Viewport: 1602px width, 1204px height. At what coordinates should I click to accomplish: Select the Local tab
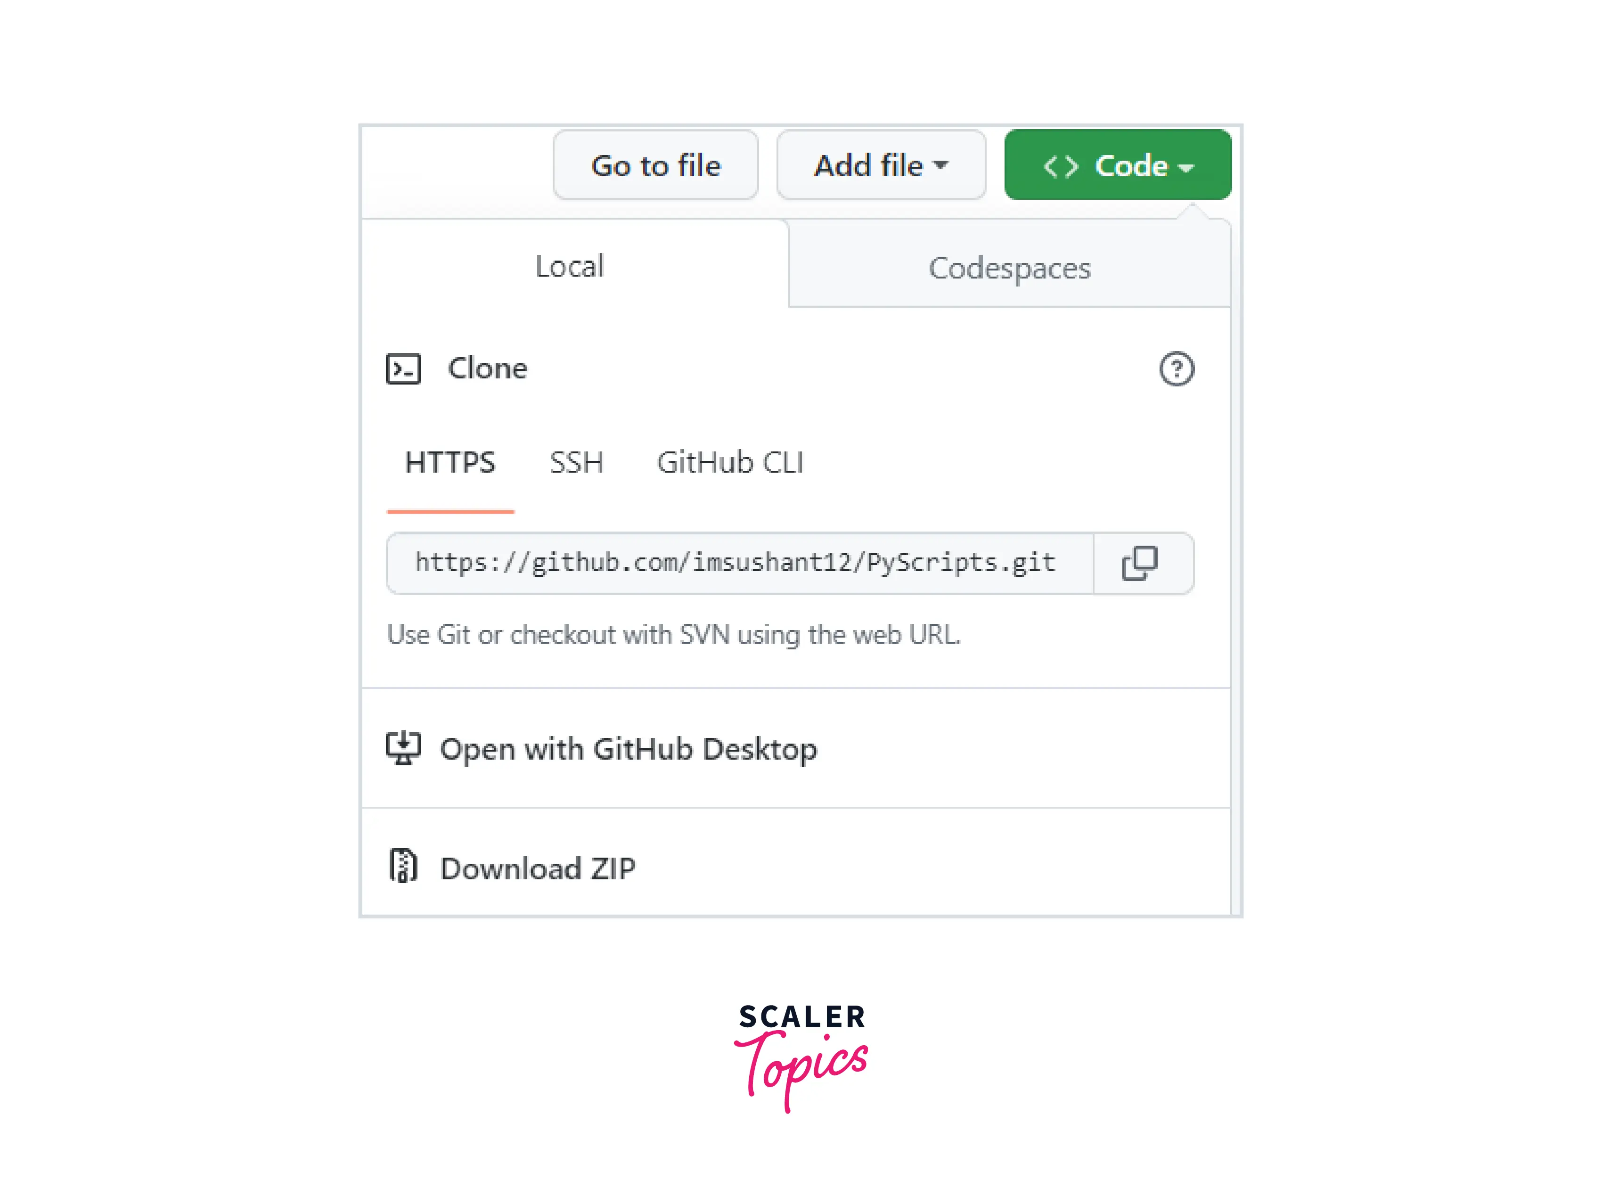click(x=570, y=266)
